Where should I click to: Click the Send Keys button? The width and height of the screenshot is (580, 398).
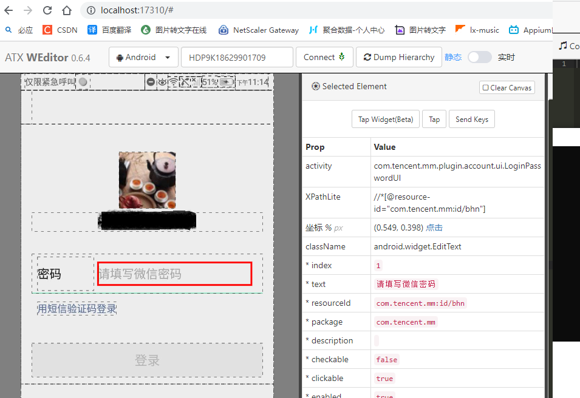tap(472, 119)
